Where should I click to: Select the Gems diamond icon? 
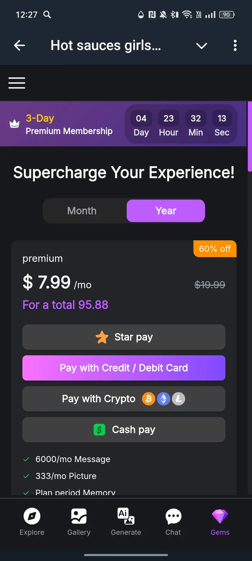220,516
